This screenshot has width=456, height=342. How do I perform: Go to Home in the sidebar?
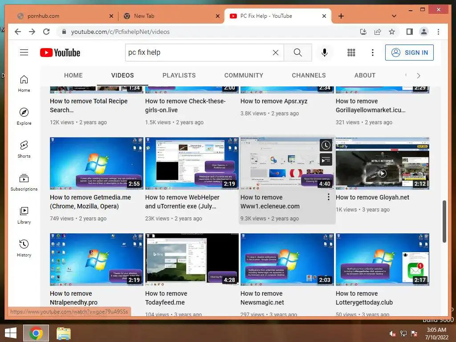click(24, 84)
